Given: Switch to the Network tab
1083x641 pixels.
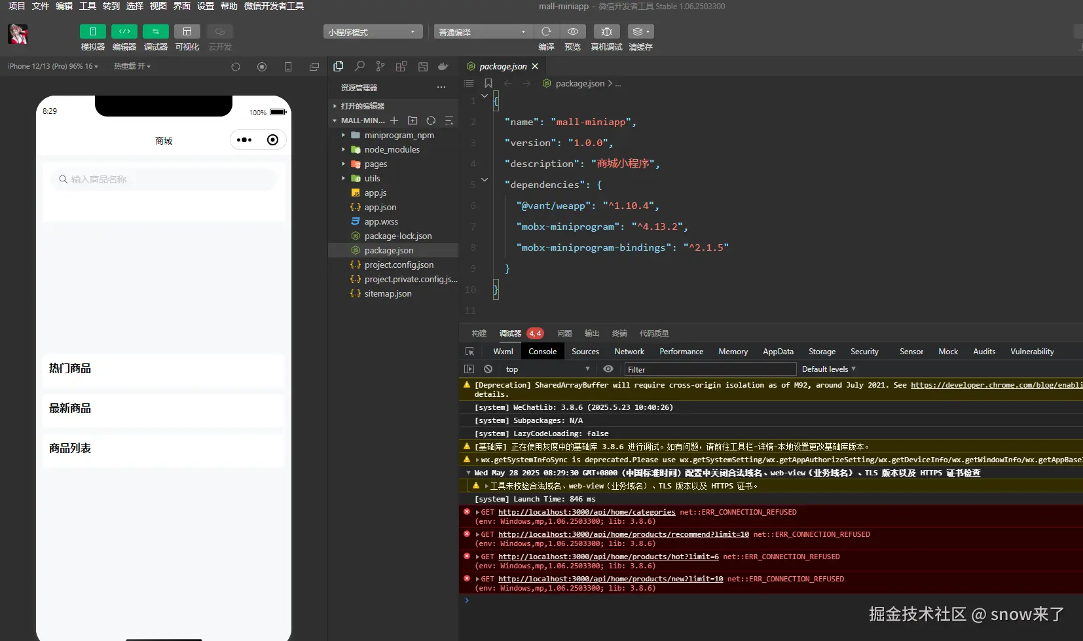Looking at the screenshot, I should [x=629, y=352].
